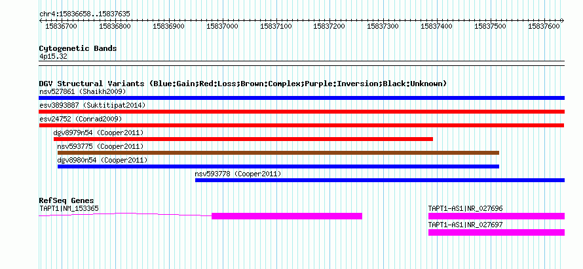The width and height of the screenshot is (583, 269).
Task: Click the esv24752 (Conrad2009) label
Action: tap(81, 119)
